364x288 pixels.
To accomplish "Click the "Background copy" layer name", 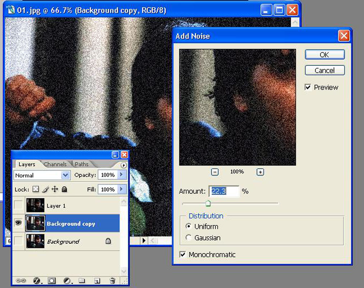I will (x=71, y=224).
